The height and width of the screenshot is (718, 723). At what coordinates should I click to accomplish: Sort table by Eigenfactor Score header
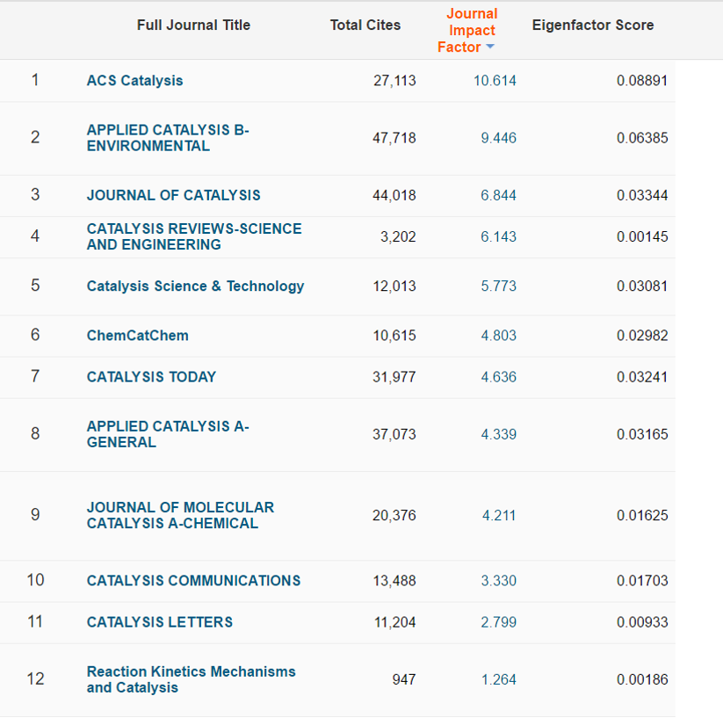[x=592, y=25]
